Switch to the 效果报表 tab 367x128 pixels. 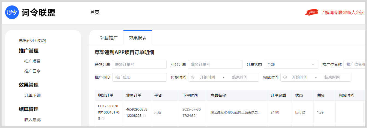coord(138,38)
